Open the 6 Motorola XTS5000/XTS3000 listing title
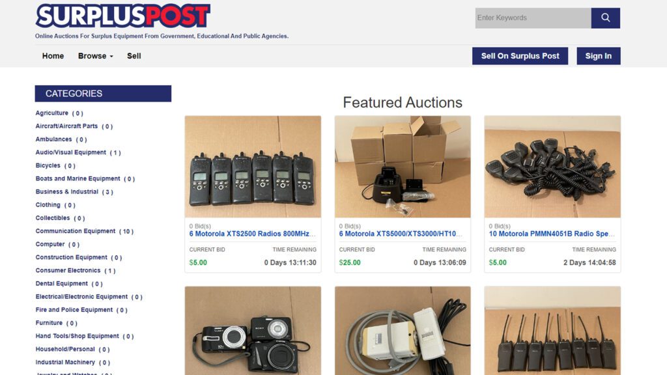 (x=401, y=234)
